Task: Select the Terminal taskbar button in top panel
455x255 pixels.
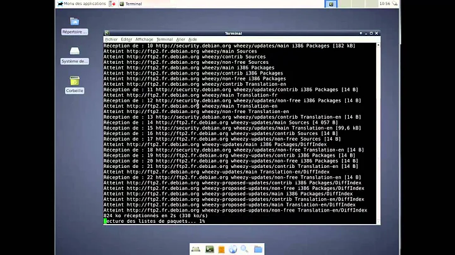Action: point(147,4)
